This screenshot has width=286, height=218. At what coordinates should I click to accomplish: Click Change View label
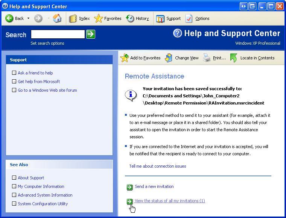click(x=187, y=58)
